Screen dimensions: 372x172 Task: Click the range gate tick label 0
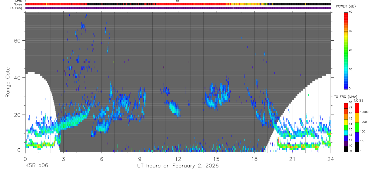click(x=19, y=150)
